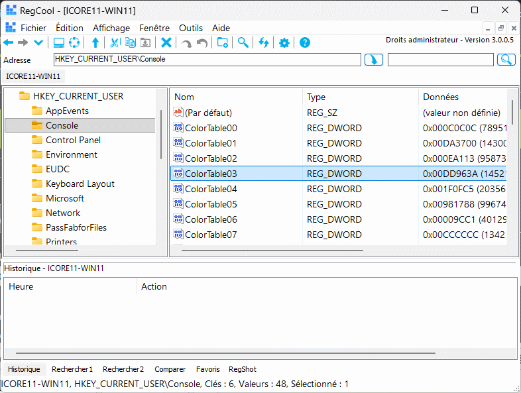Click the help question mark icon
This screenshot has width=521, height=393.
(305, 43)
